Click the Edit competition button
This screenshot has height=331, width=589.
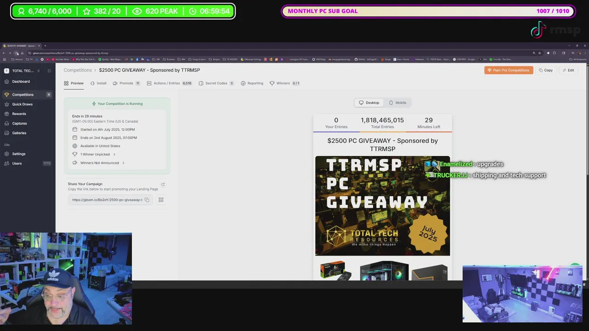click(568, 70)
